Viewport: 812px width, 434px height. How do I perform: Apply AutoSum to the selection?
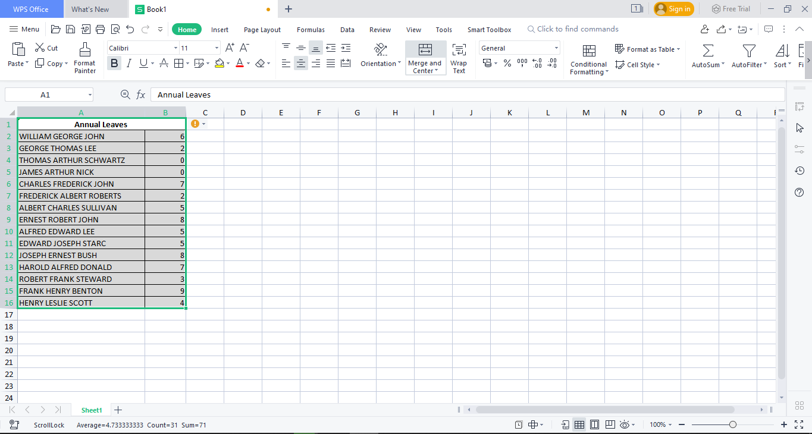tap(707, 56)
